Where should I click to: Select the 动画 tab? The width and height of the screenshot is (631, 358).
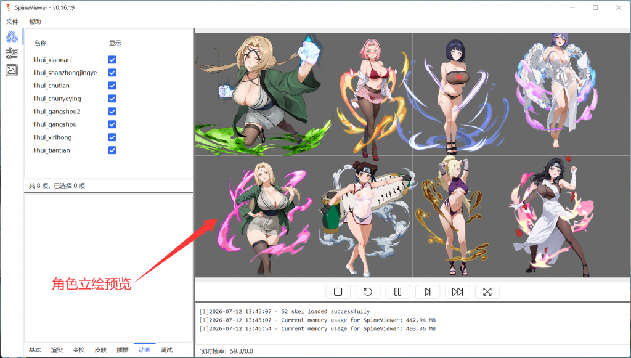[144, 350]
